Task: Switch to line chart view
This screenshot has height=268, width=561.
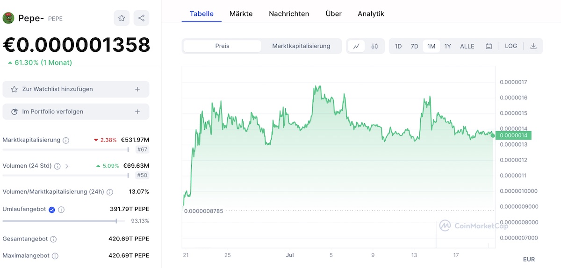Action: [356, 46]
